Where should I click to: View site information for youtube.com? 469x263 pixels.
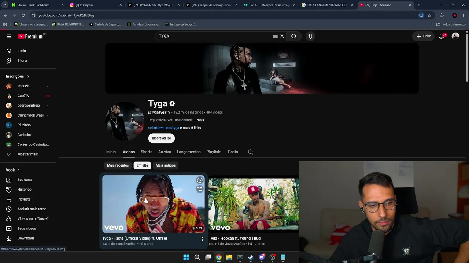click(x=34, y=15)
